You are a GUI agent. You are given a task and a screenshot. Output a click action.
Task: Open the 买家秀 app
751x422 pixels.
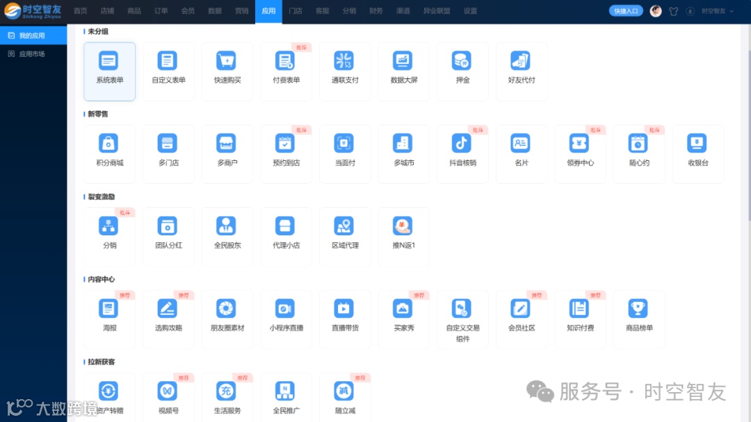tap(404, 319)
